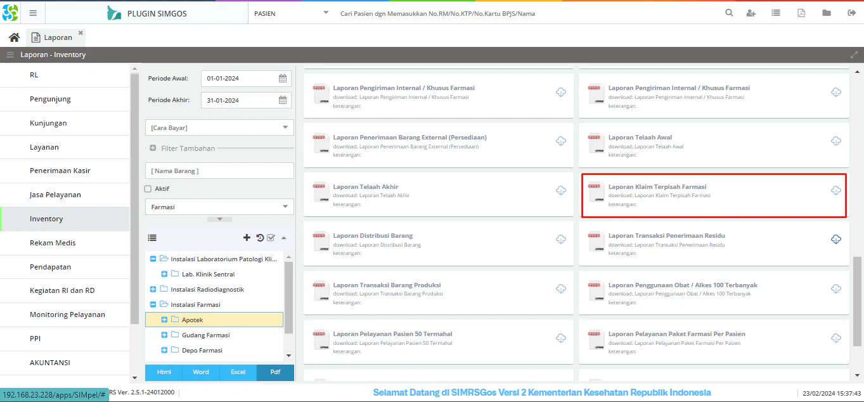
Task: Open the folder icon in the top bar
Action: [x=827, y=13]
